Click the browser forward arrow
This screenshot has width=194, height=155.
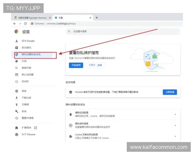coord(20,24)
